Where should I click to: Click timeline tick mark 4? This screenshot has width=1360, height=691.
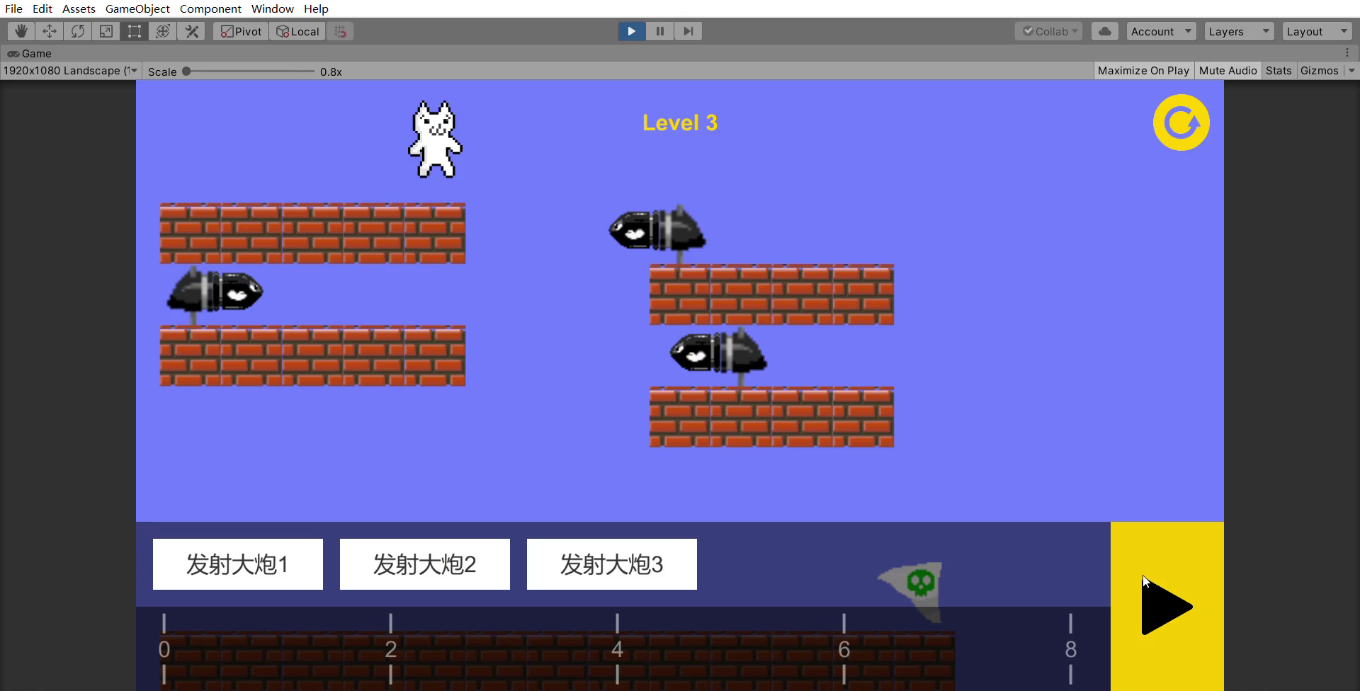(x=618, y=649)
